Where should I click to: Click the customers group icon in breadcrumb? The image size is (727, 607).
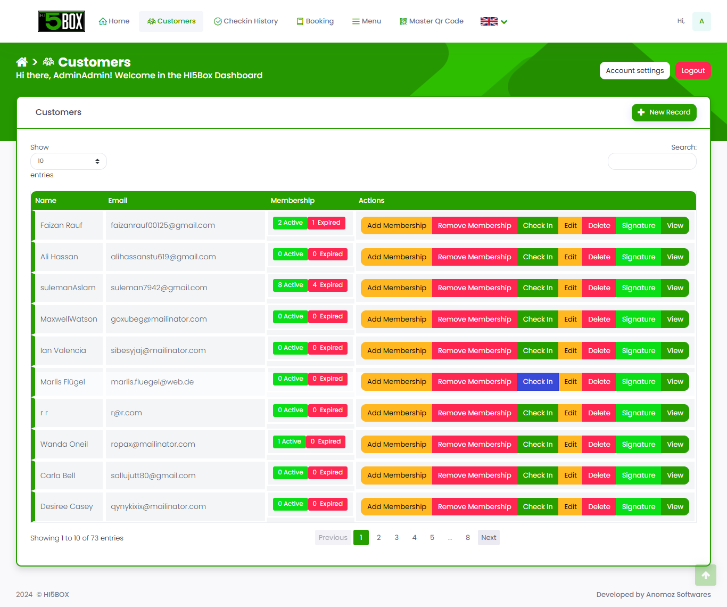pyautogui.click(x=48, y=62)
